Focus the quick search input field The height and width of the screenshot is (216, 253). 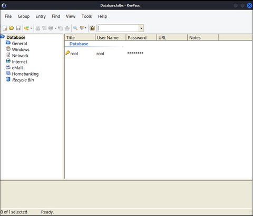pyautogui.click(x=118, y=28)
